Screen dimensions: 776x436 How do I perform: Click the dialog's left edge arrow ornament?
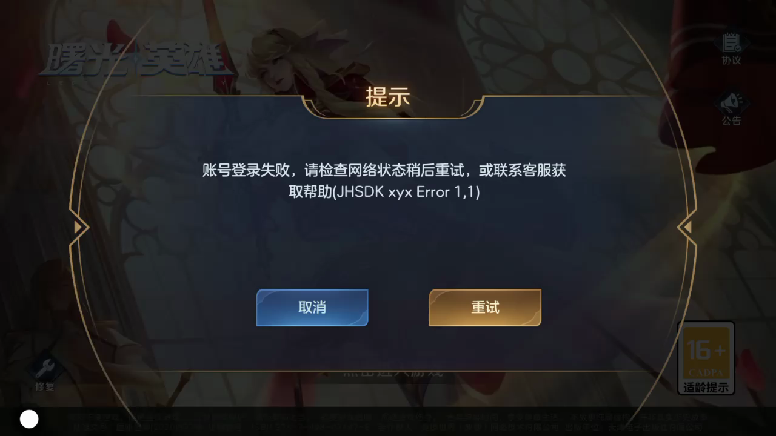tap(79, 227)
